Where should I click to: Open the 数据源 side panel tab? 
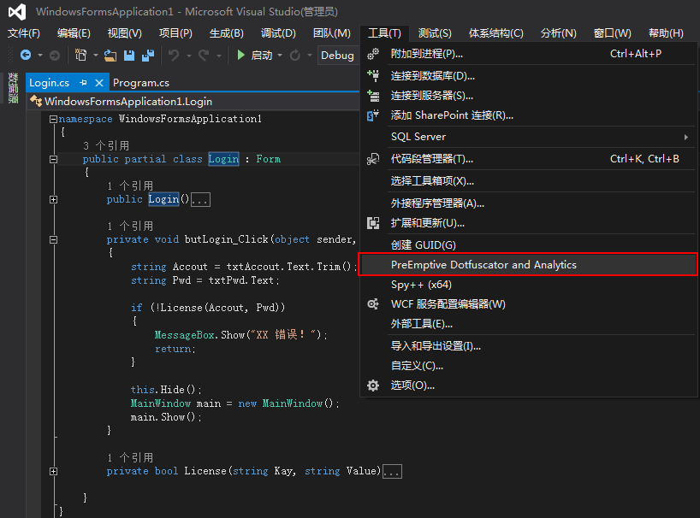14,88
